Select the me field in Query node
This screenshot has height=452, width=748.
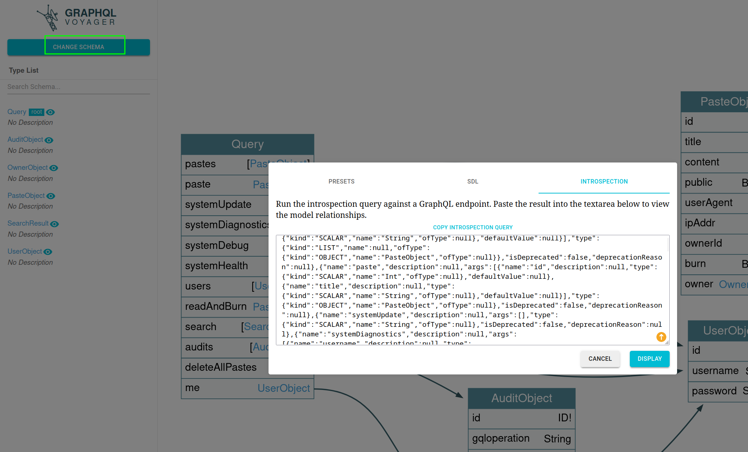click(192, 388)
